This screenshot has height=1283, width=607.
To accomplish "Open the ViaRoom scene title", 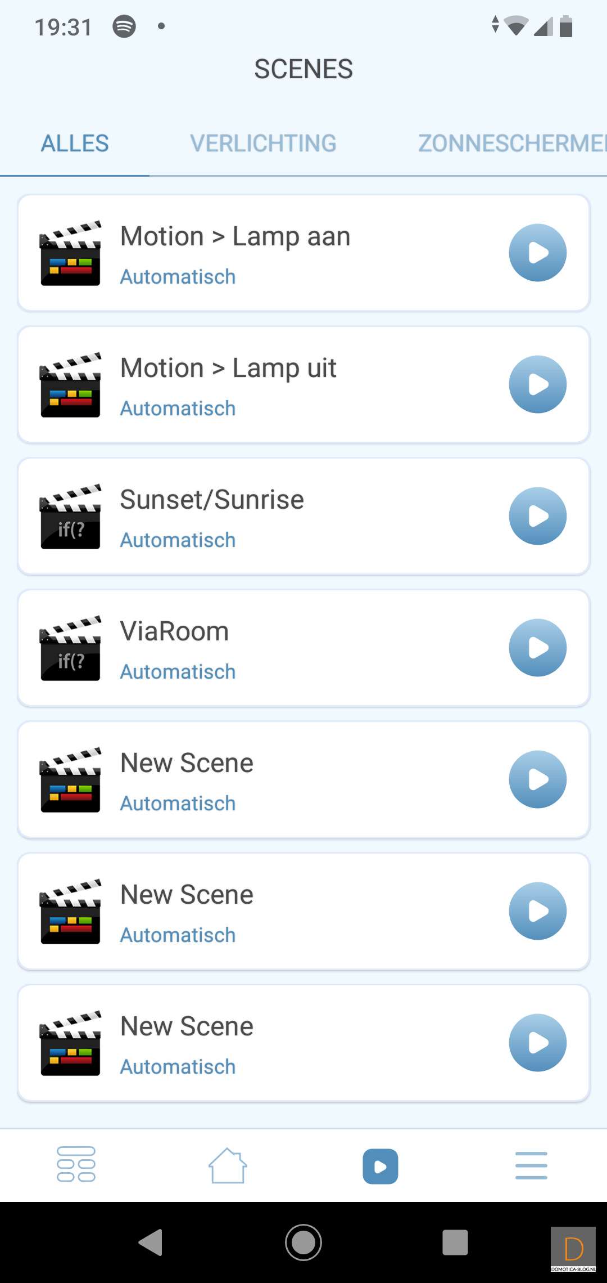I will tap(174, 631).
